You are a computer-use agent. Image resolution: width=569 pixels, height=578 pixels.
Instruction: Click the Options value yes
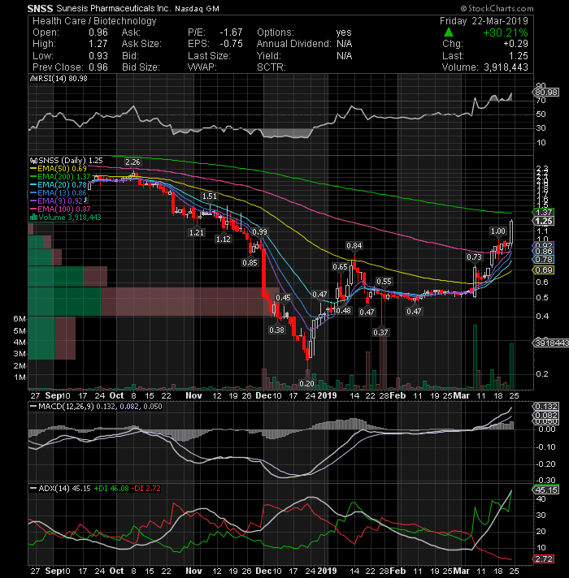tap(344, 32)
